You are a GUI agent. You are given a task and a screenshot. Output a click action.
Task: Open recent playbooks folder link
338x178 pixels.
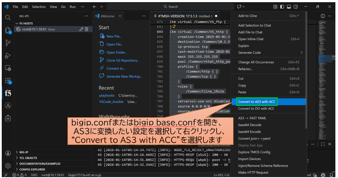coord(107,95)
